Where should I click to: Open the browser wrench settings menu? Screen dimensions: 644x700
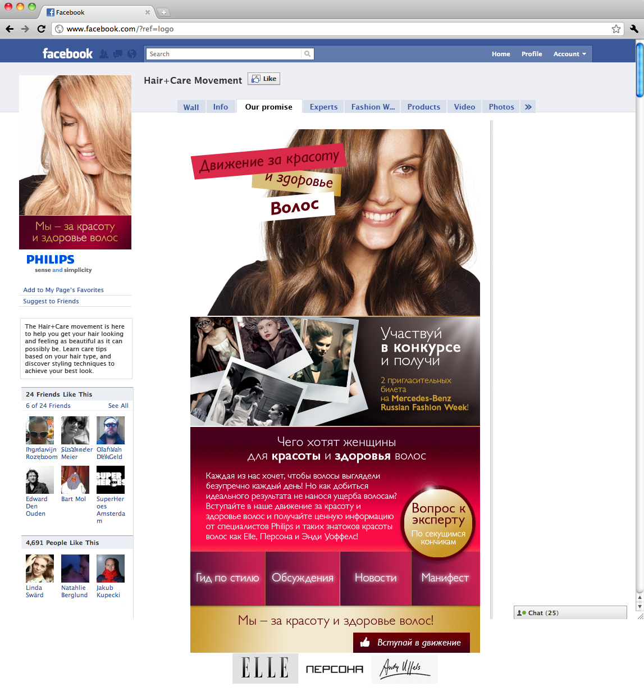(634, 29)
